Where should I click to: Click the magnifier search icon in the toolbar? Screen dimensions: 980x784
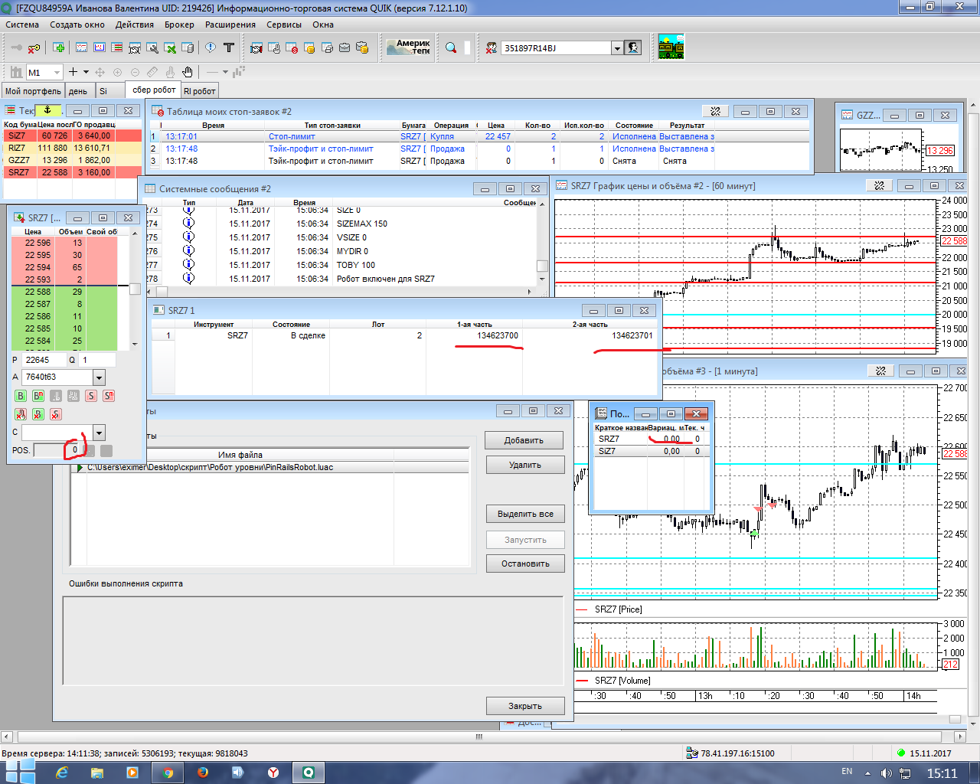point(451,47)
